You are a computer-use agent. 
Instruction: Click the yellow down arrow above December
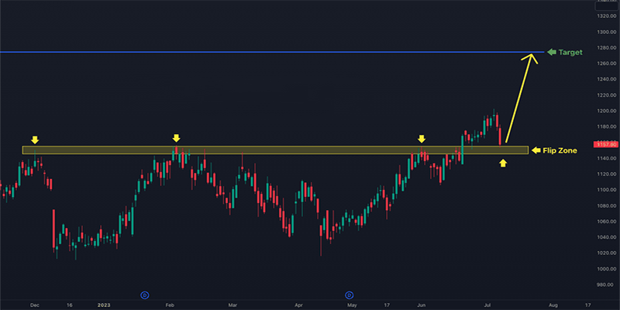click(34, 139)
